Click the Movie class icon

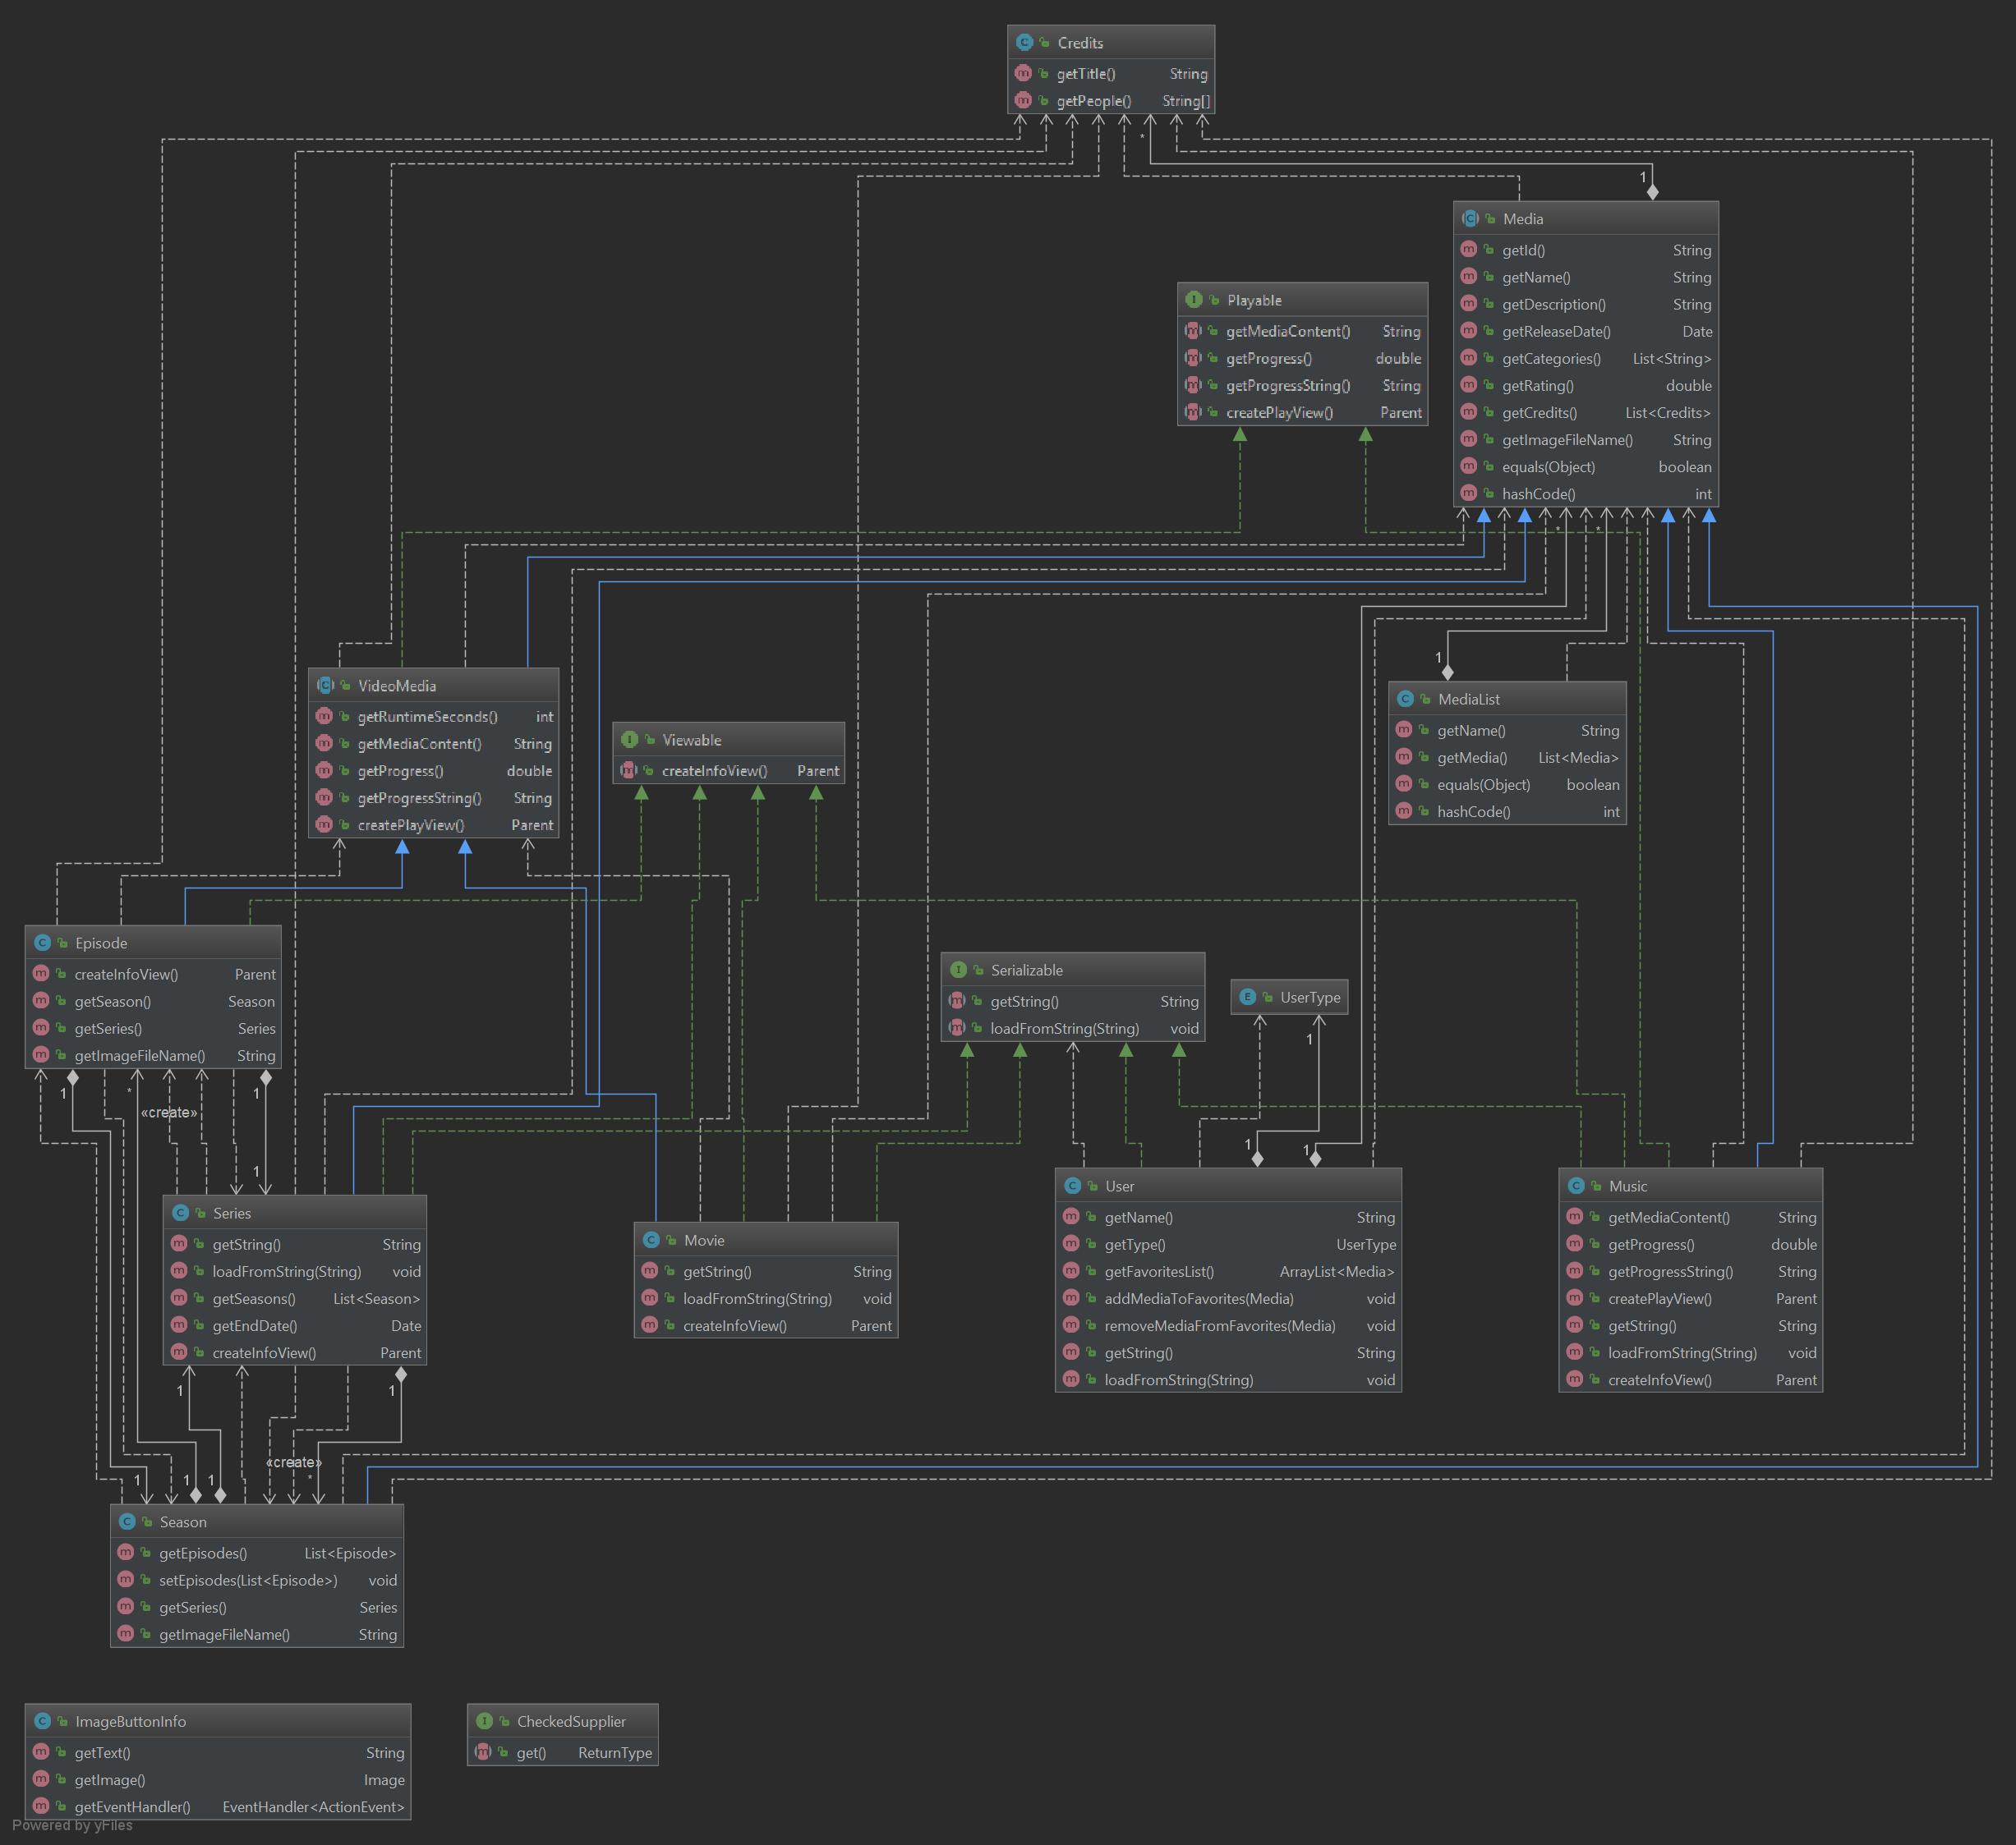point(651,1238)
